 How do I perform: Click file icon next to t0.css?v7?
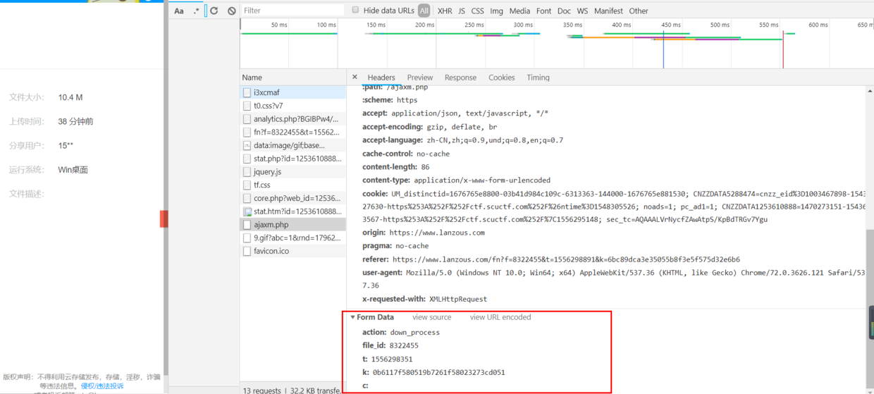pos(247,106)
